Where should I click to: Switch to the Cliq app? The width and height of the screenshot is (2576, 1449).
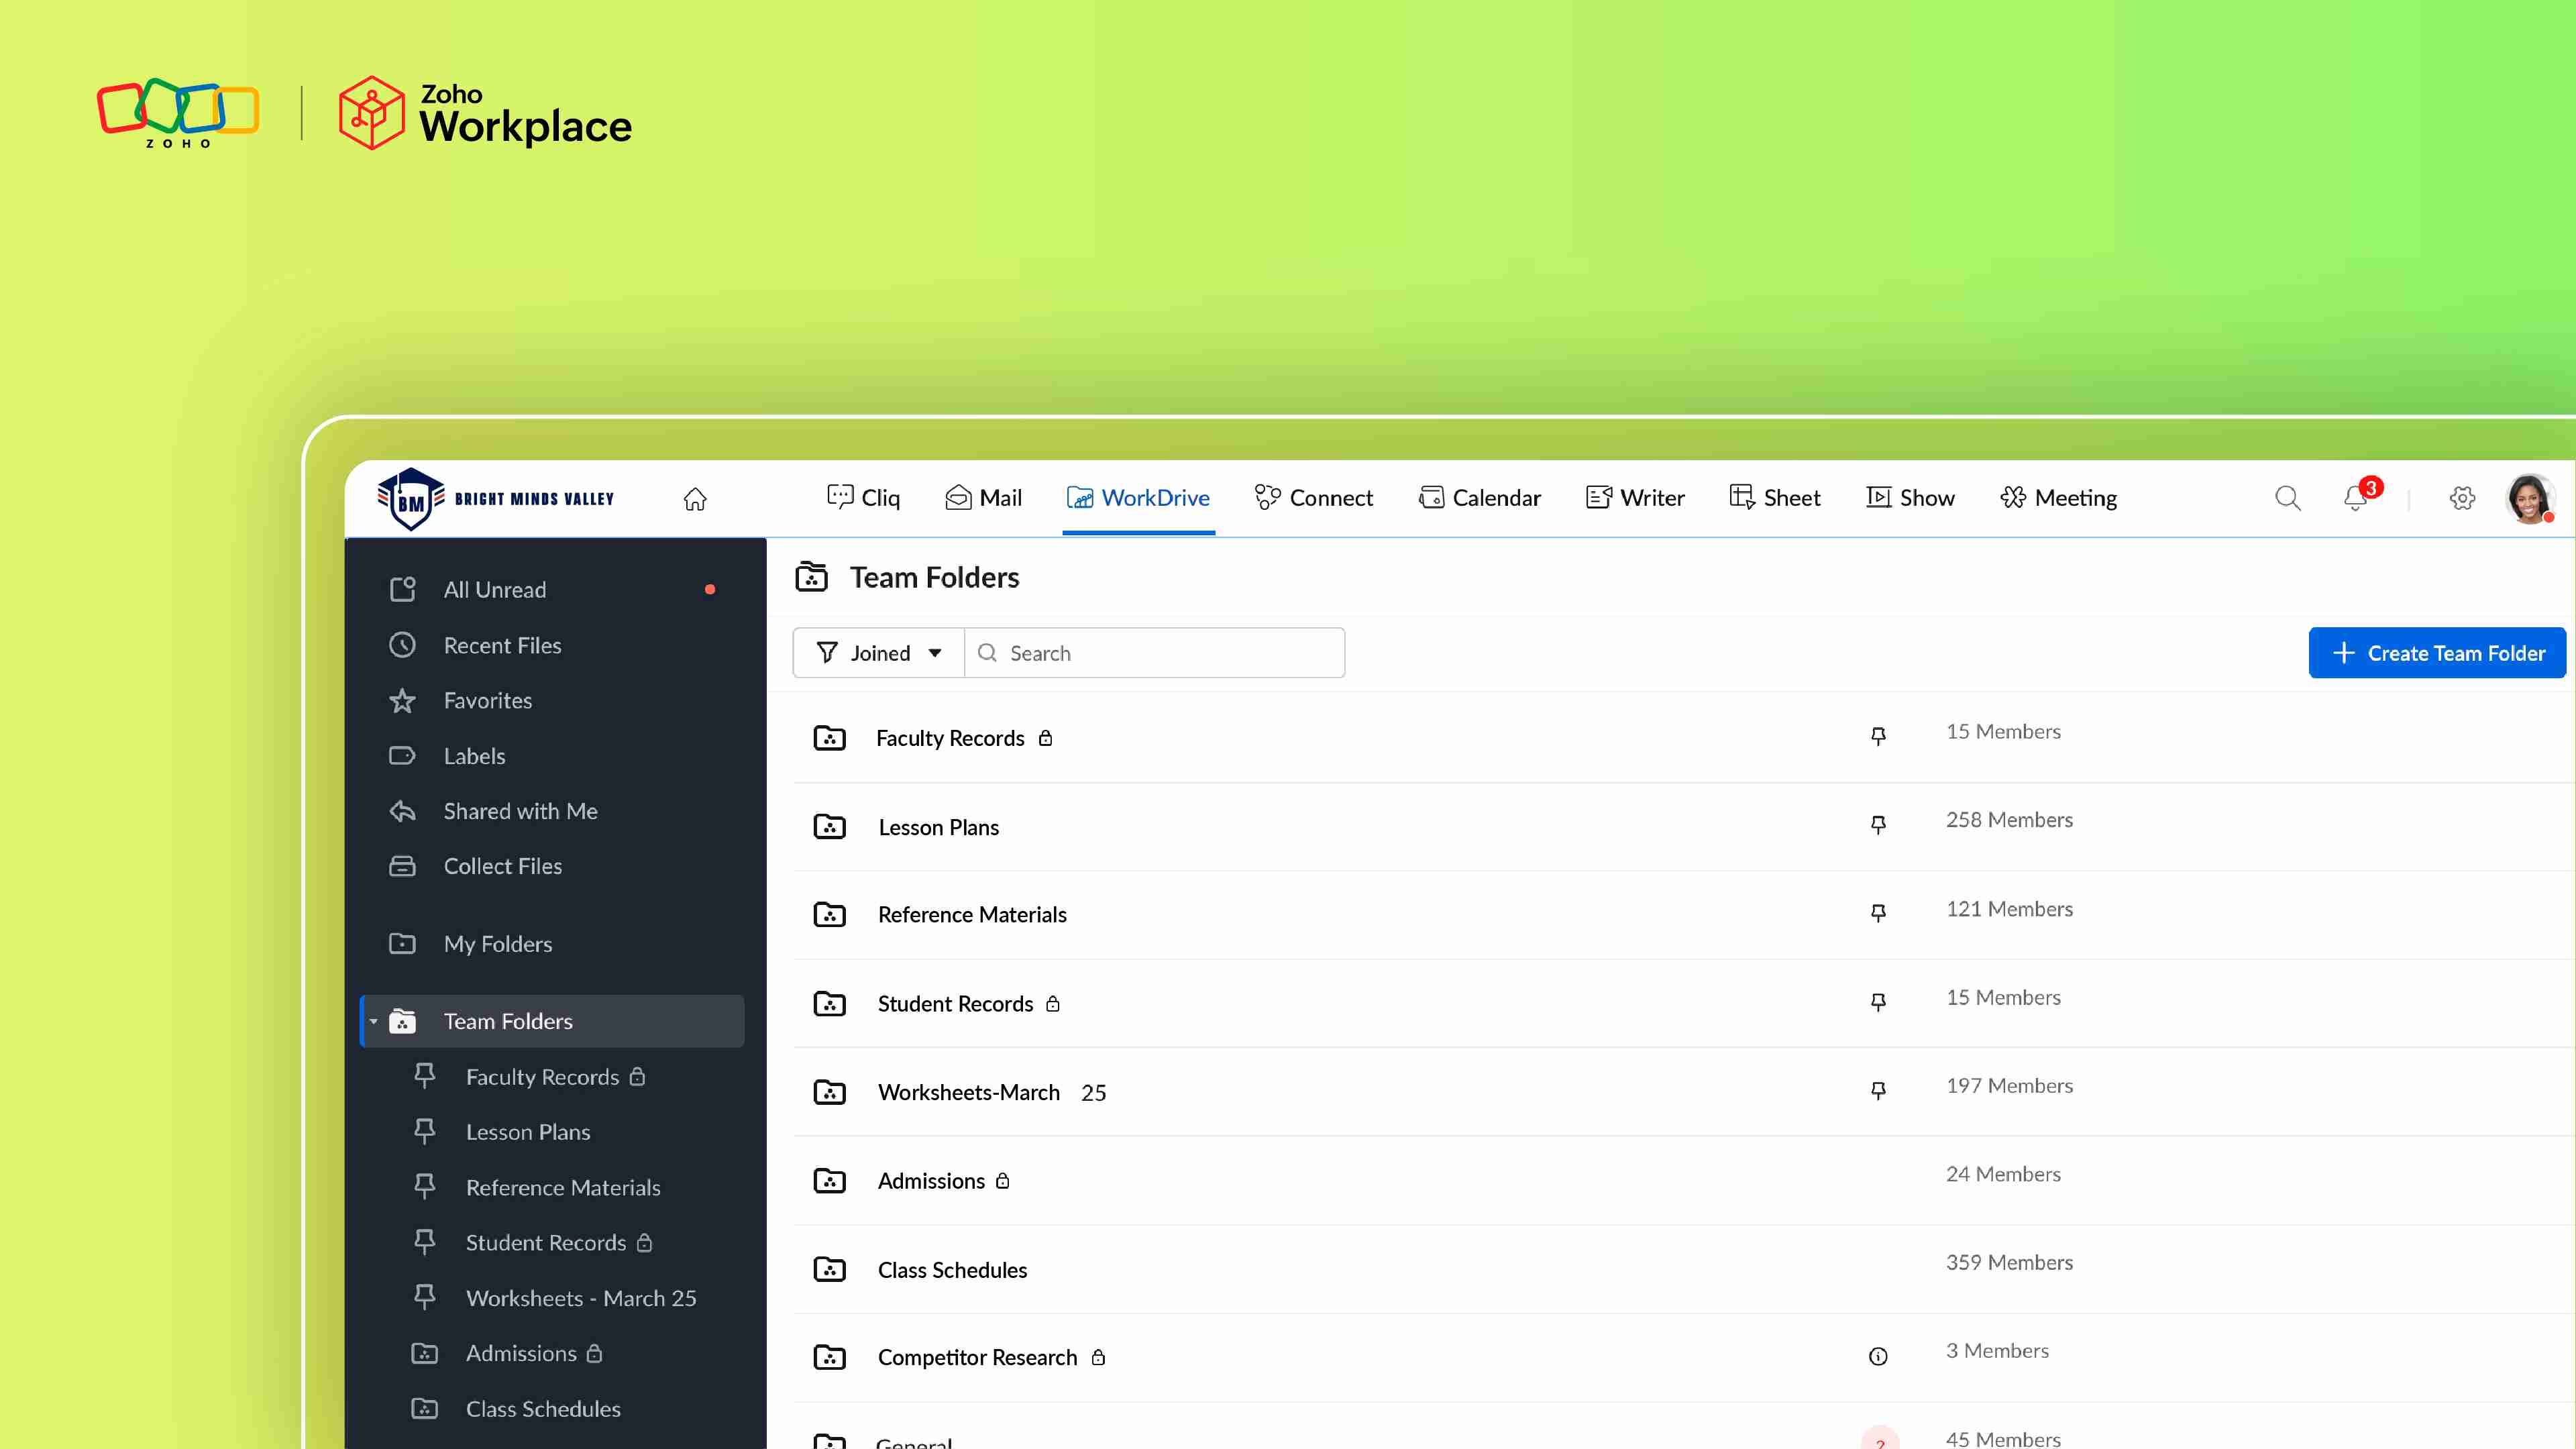coord(863,498)
